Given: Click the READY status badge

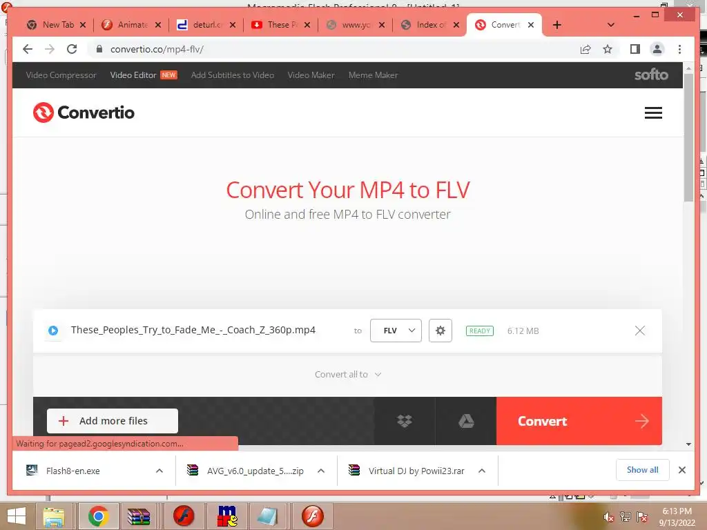Looking at the screenshot, I should pyautogui.click(x=480, y=331).
